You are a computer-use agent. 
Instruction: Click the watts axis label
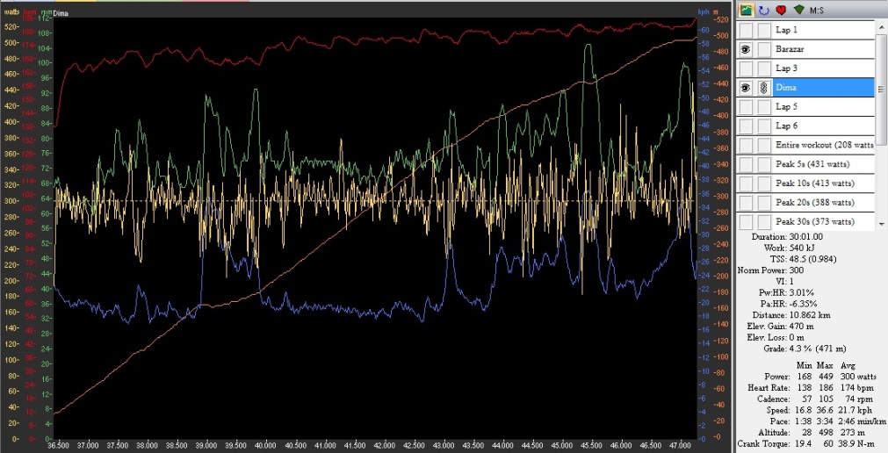point(11,13)
